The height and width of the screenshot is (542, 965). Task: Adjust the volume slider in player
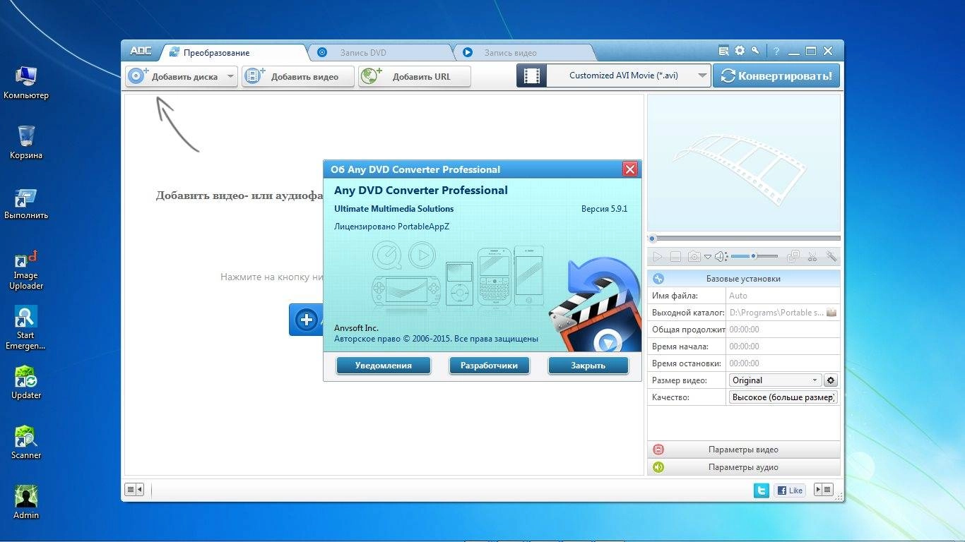point(754,256)
